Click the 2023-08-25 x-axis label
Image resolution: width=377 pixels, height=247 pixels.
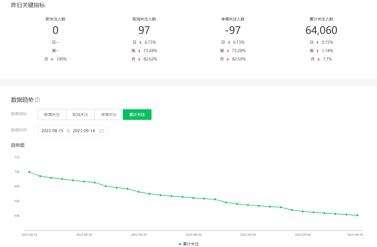139,235
